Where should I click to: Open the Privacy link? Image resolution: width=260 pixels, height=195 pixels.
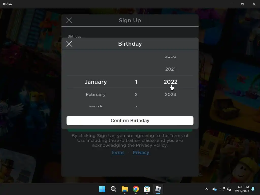[x=141, y=153]
